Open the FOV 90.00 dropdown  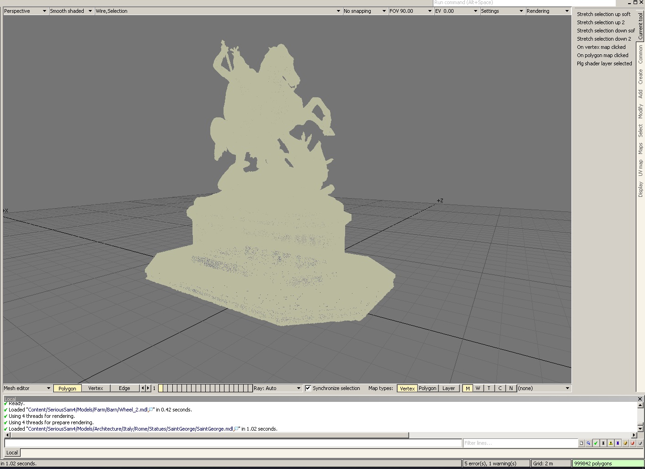410,11
